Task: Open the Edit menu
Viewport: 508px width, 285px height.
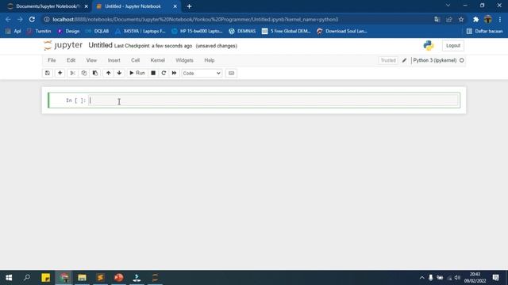Action: tap(71, 60)
